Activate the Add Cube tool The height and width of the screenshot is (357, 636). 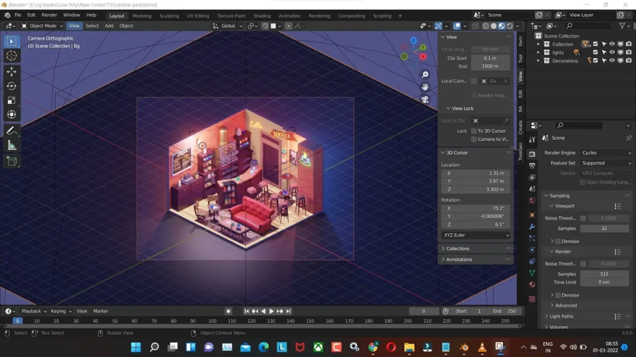coord(12,161)
